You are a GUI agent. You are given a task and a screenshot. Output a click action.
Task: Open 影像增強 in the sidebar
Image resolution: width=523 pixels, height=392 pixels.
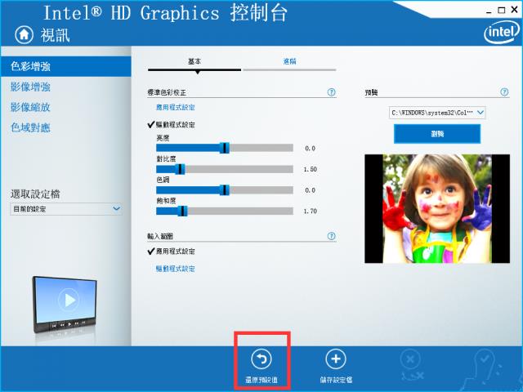coord(30,87)
